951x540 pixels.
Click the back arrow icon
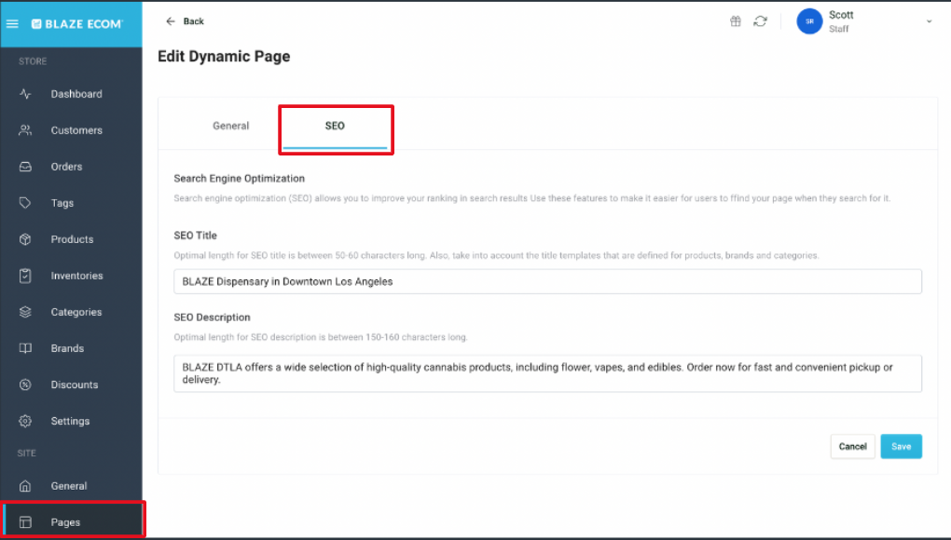[171, 21]
